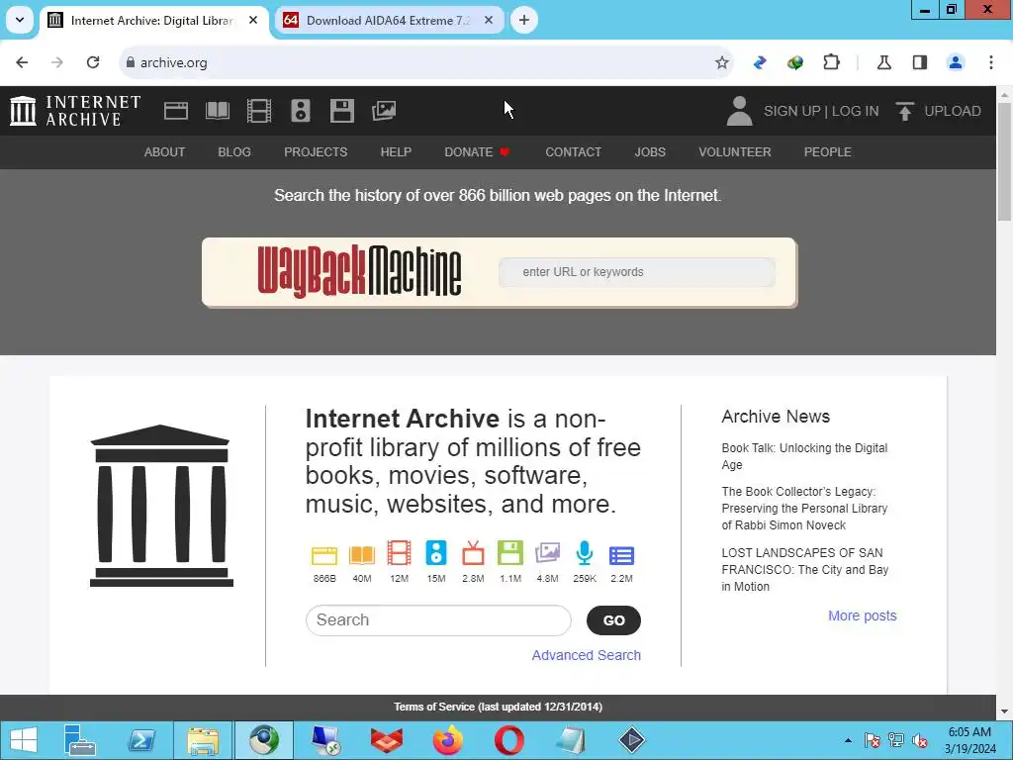Launch Opera from the taskbar
The image size is (1013, 760).
coord(509,740)
